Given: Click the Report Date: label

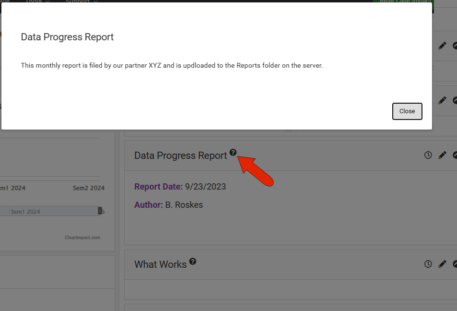Looking at the screenshot, I should (159, 187).
